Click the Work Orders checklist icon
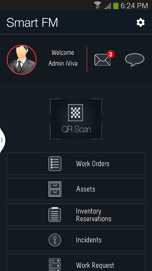The image size is (152, 271). coord(55,164)
